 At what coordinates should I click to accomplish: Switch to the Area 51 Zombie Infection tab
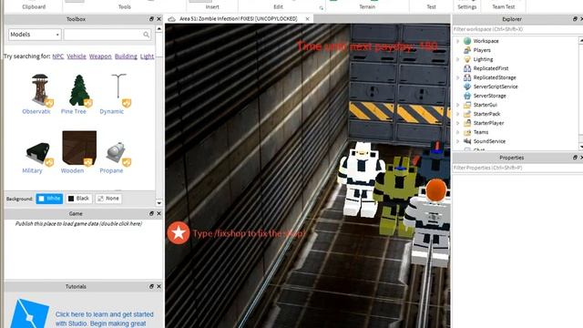pos(238,18)
